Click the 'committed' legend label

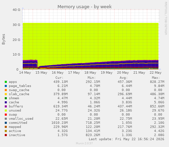[x=18, y=123]
